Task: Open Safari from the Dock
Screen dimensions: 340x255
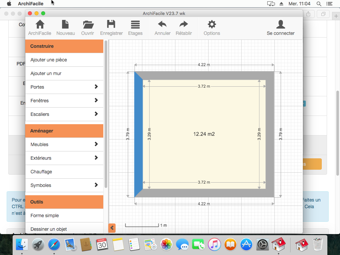Action: click(54, 245)
